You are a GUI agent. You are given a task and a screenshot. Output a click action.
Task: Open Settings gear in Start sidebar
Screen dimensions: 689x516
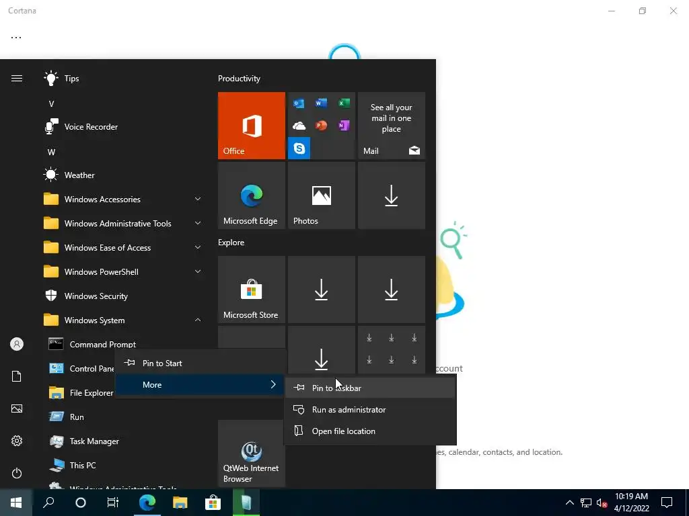tap(17, 441)
